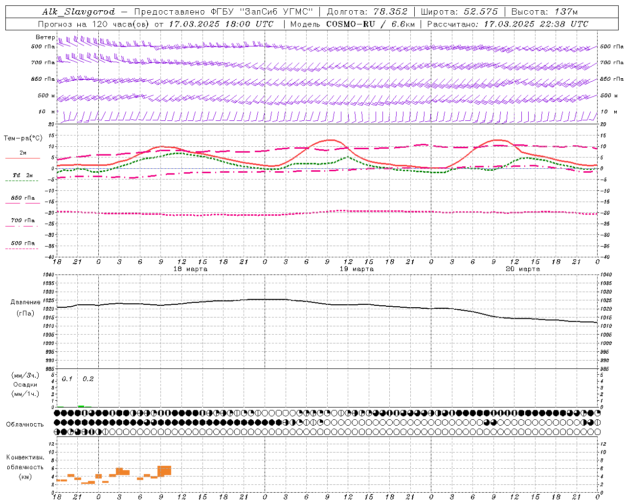This screenshot has width=626, height=501.
Task: Click the (мм/3ч.) precipitation unit label
Action: (25, 375)
